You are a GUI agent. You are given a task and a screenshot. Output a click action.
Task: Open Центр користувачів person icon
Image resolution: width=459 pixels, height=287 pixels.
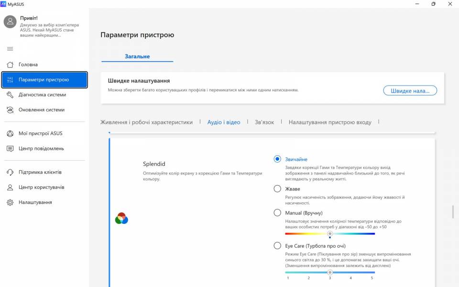(10, 188)
